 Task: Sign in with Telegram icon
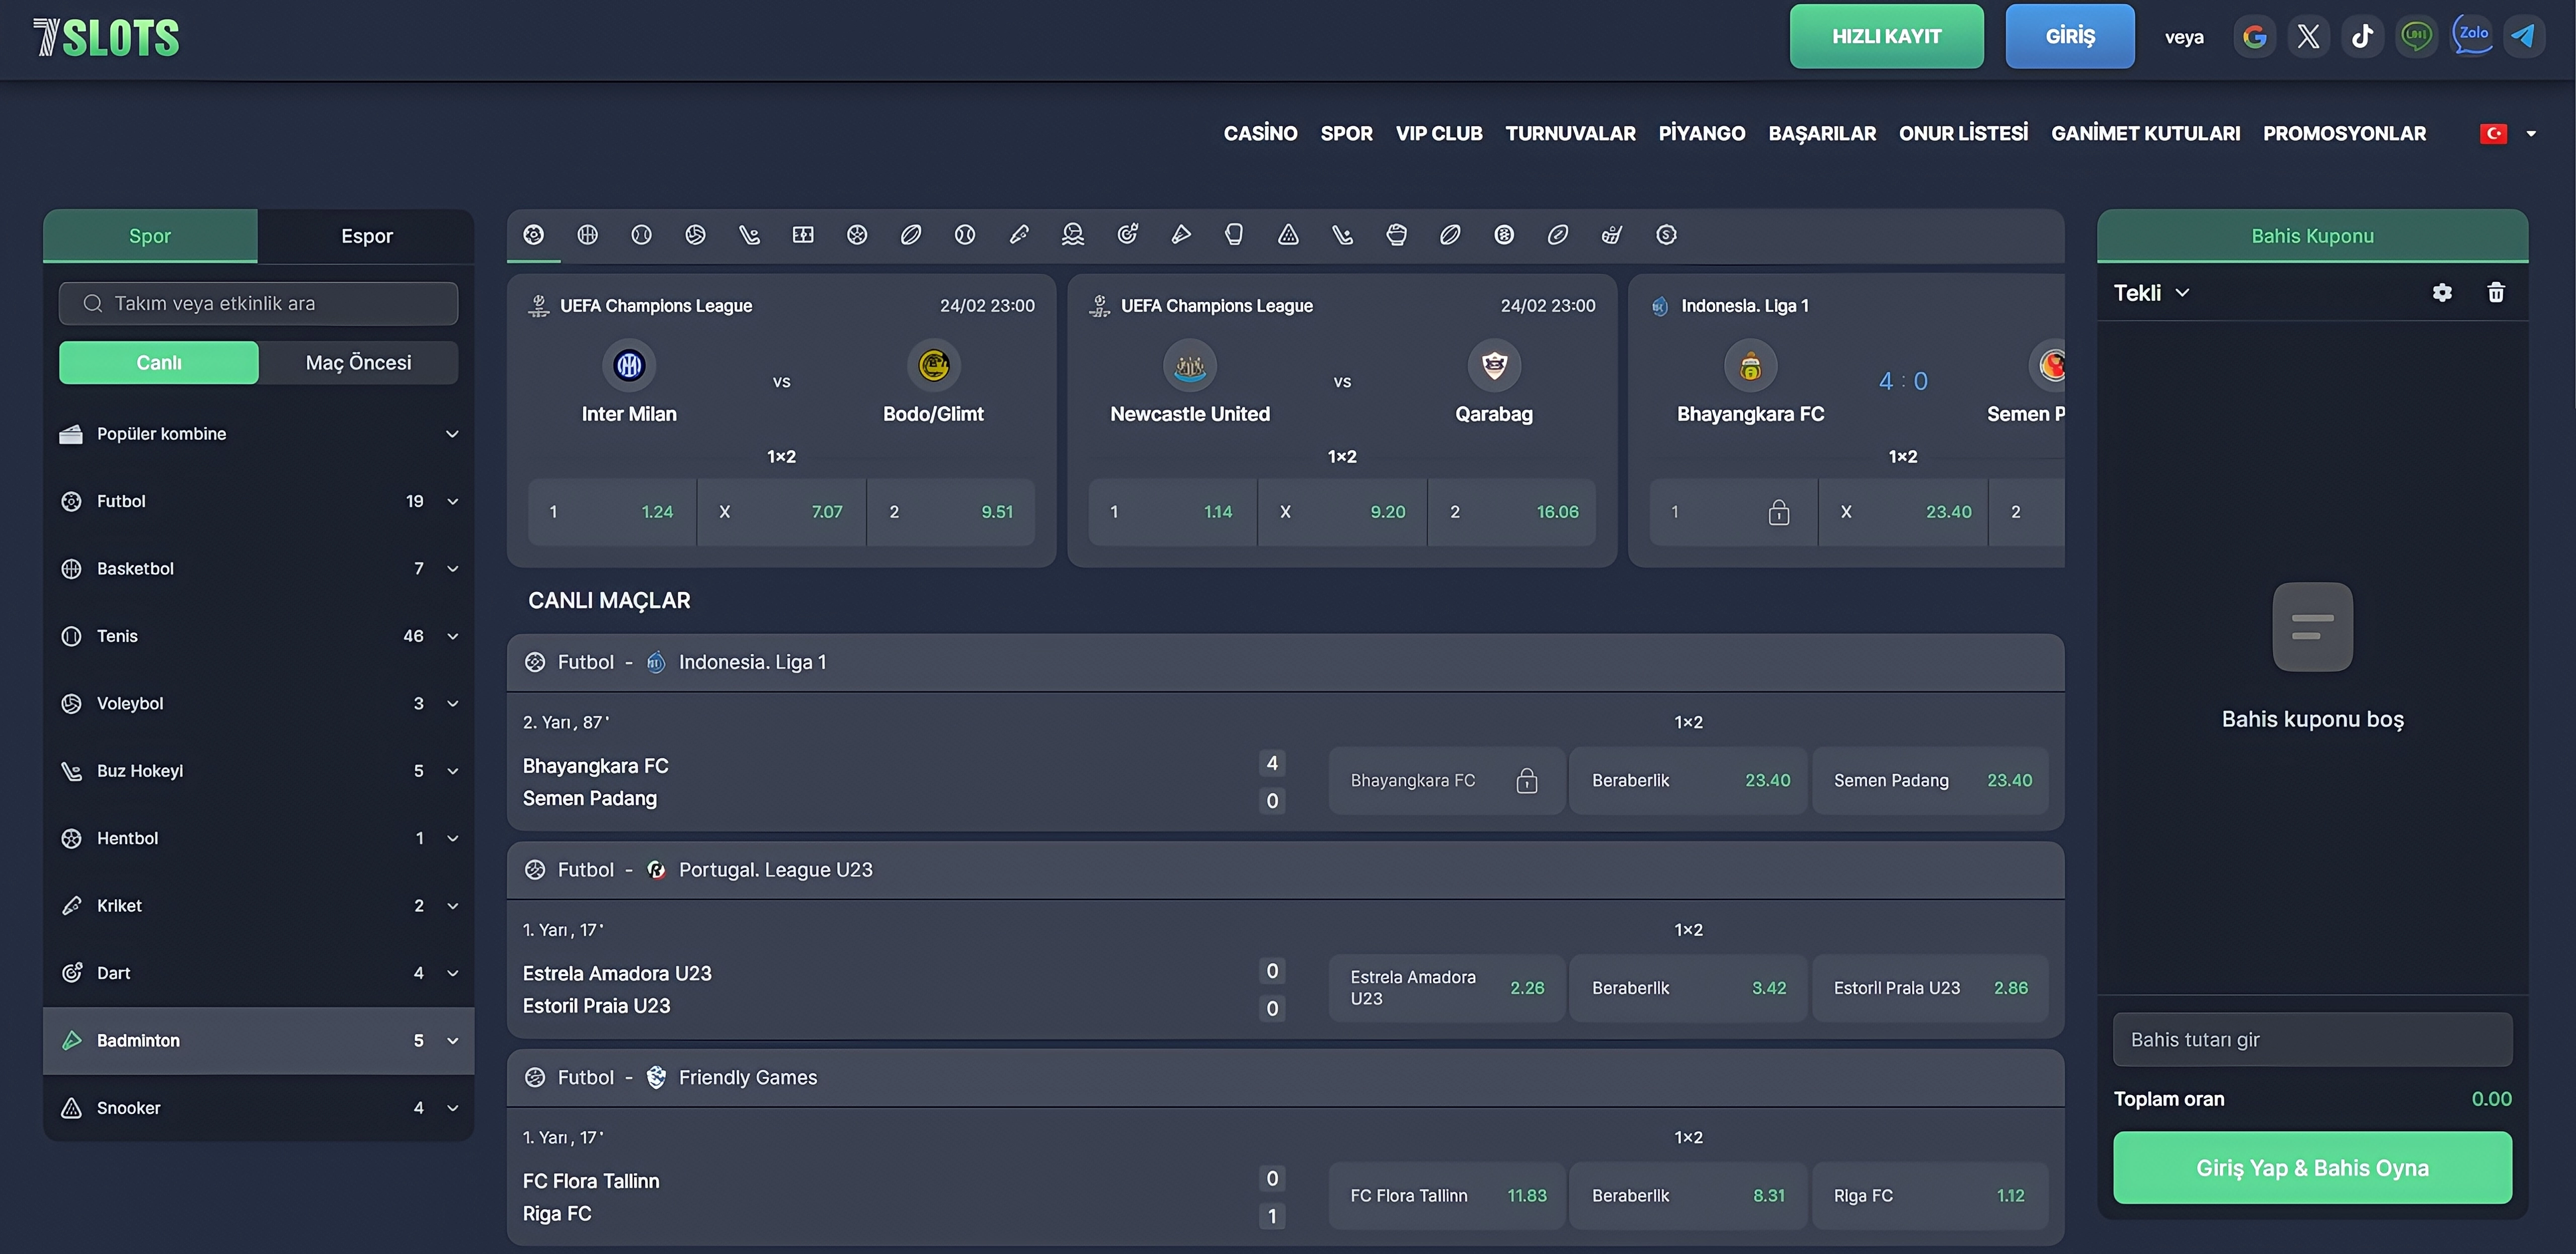point(2523,37)
